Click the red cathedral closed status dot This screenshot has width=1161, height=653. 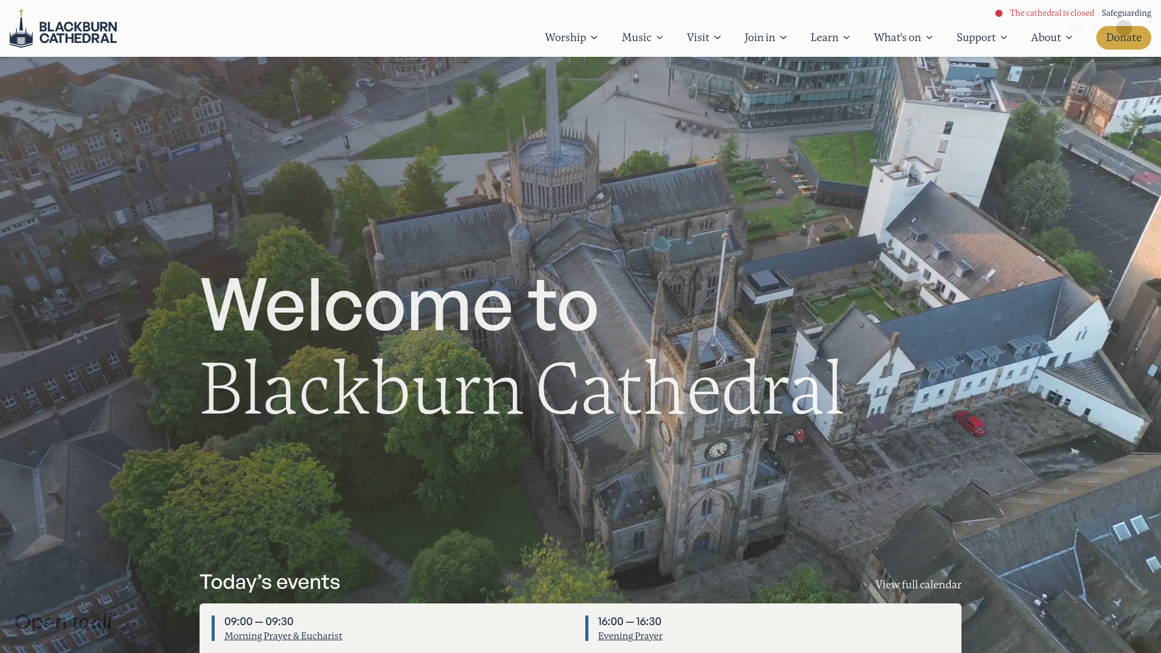[999, 13]
